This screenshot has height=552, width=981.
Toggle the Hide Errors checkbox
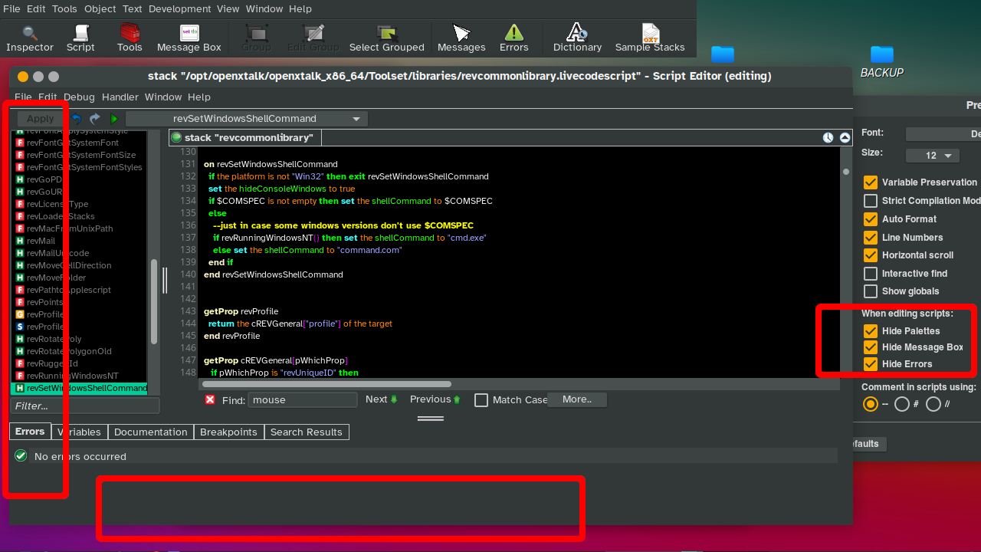[871, 364]
